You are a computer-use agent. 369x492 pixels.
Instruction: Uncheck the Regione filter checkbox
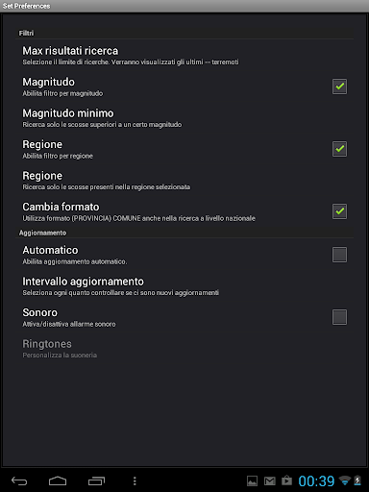tap(339, 149)
